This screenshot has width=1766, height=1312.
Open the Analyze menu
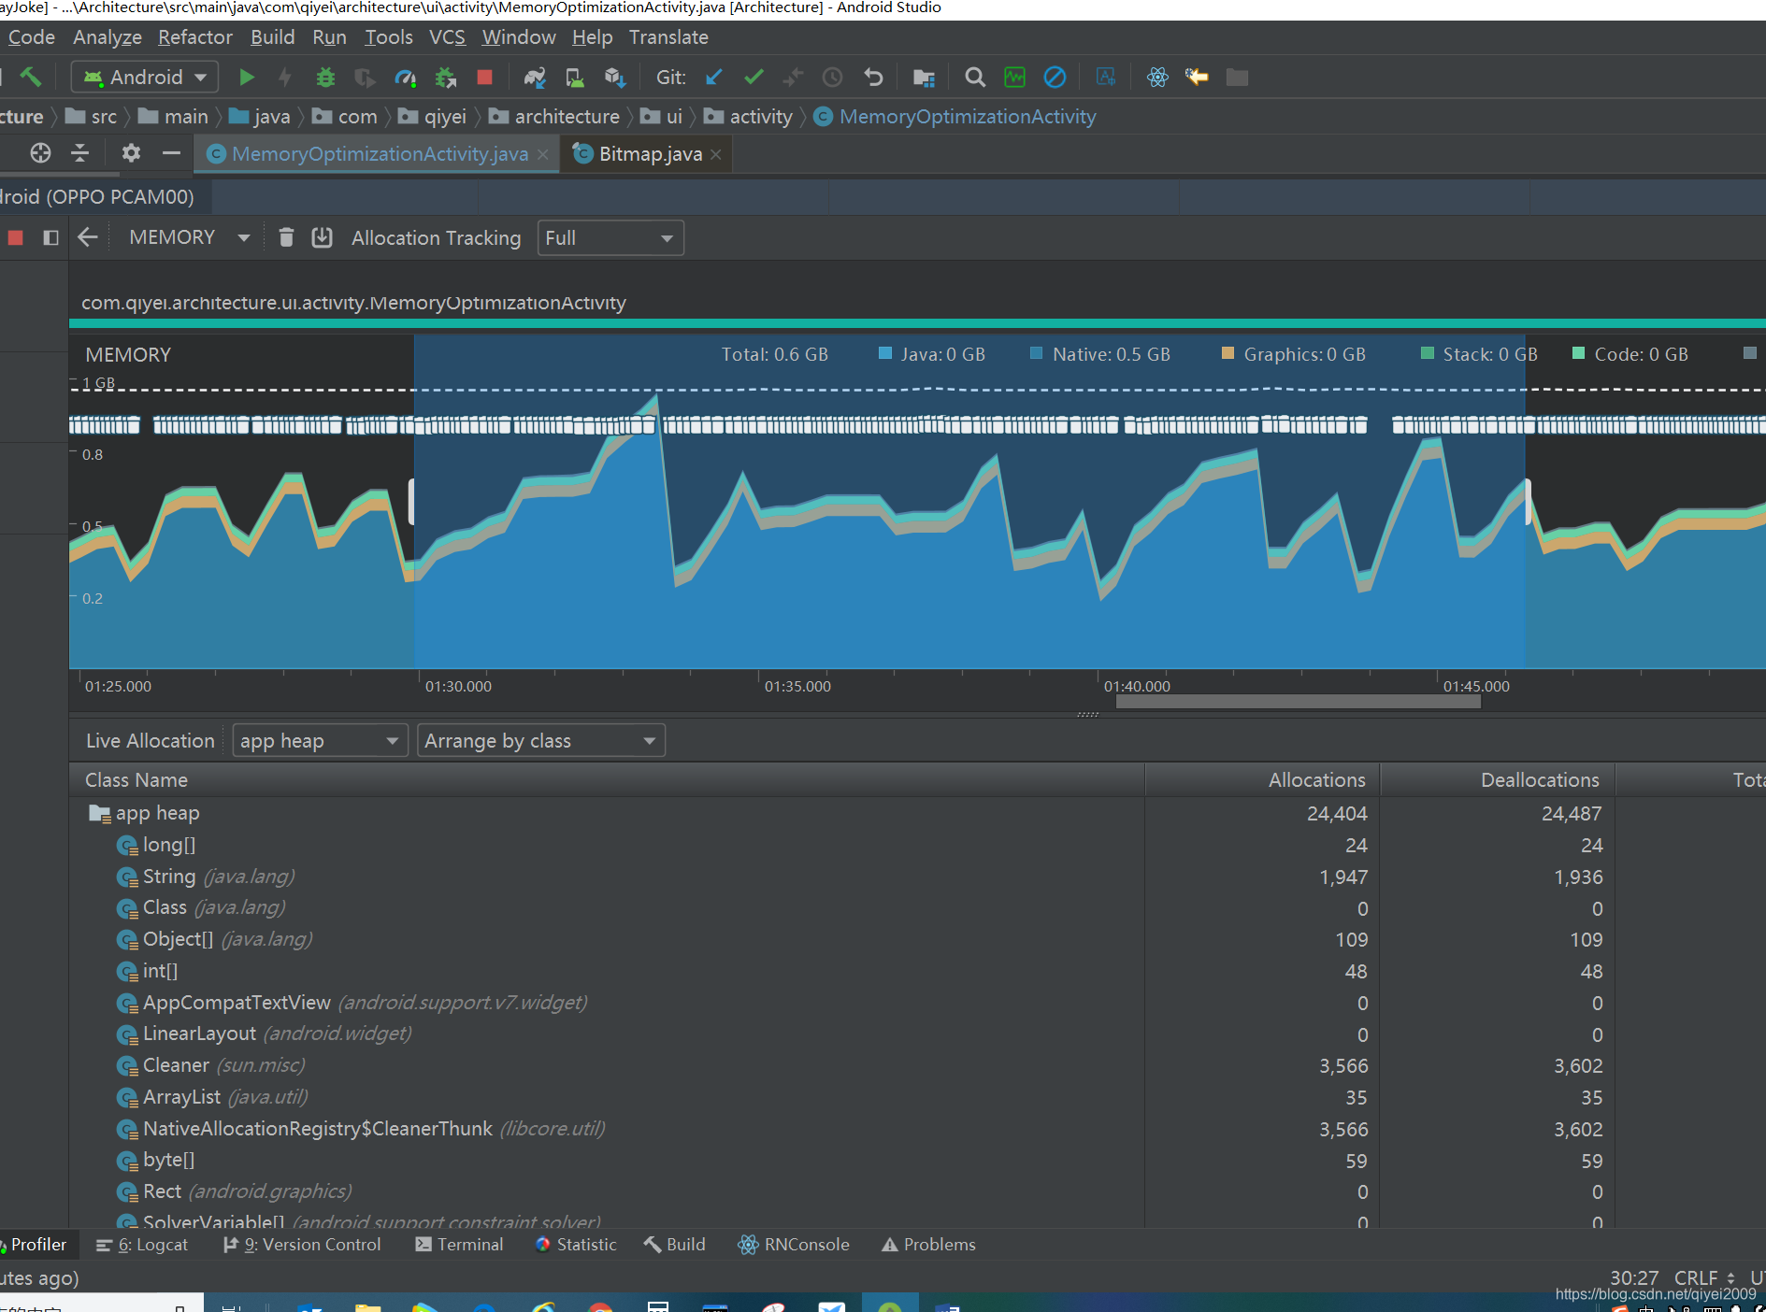(108, 37)
